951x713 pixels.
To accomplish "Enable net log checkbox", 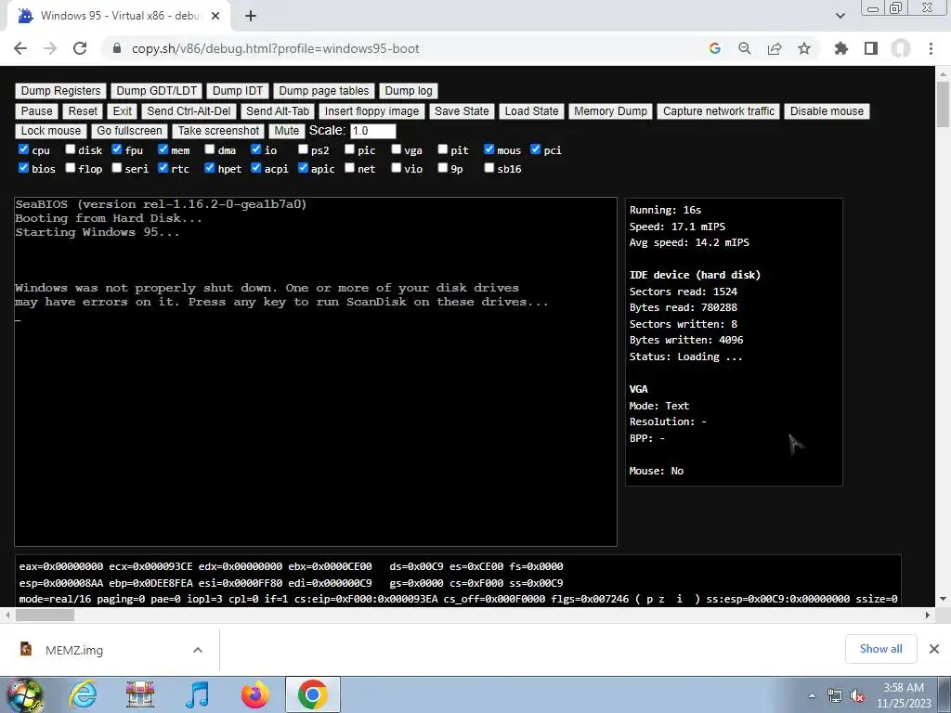I will point(349,168).
